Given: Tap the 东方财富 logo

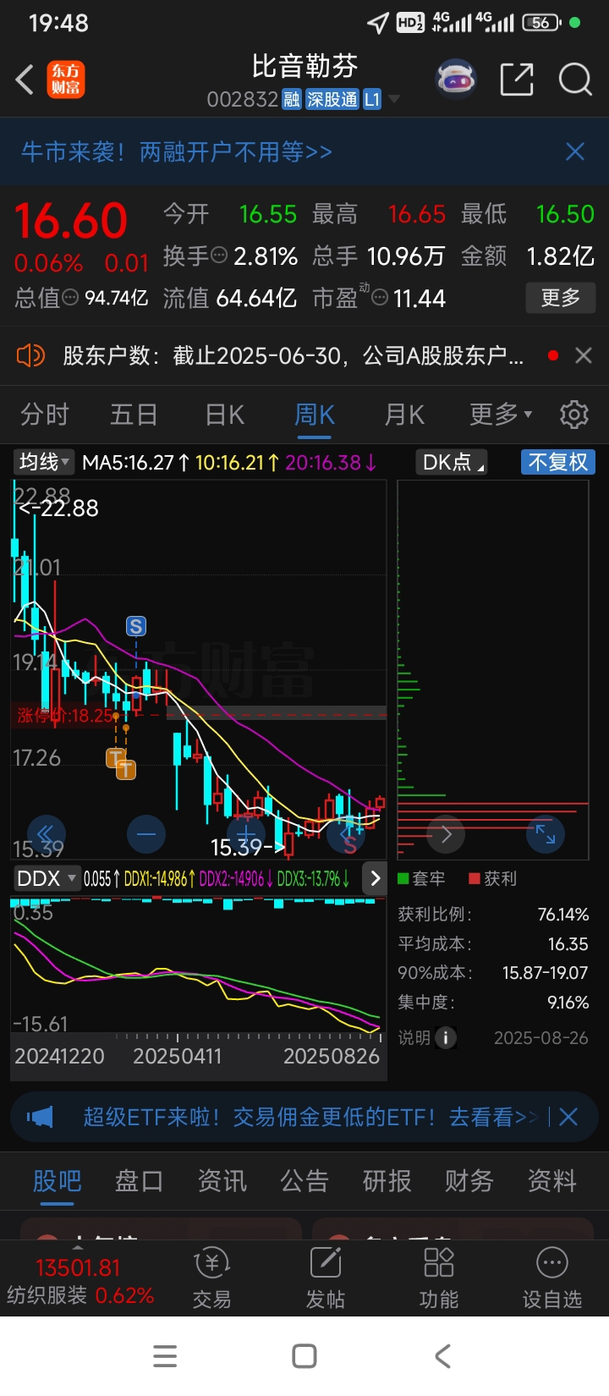Looking at the screenshot, I should (66, 80).
